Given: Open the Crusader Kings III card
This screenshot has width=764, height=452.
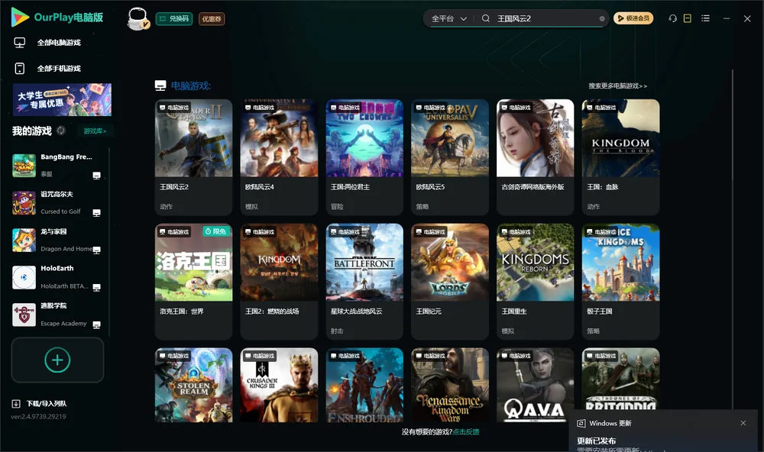Looking at the screenshot, I should pos(279,385).
